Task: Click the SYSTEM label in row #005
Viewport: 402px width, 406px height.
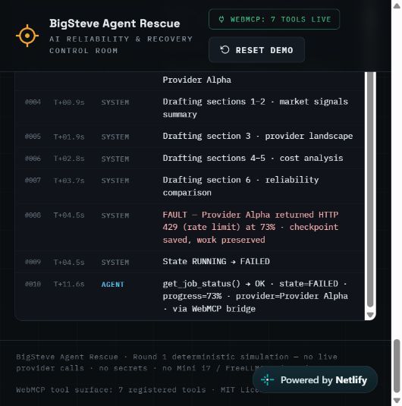Action: pos(115,137)
